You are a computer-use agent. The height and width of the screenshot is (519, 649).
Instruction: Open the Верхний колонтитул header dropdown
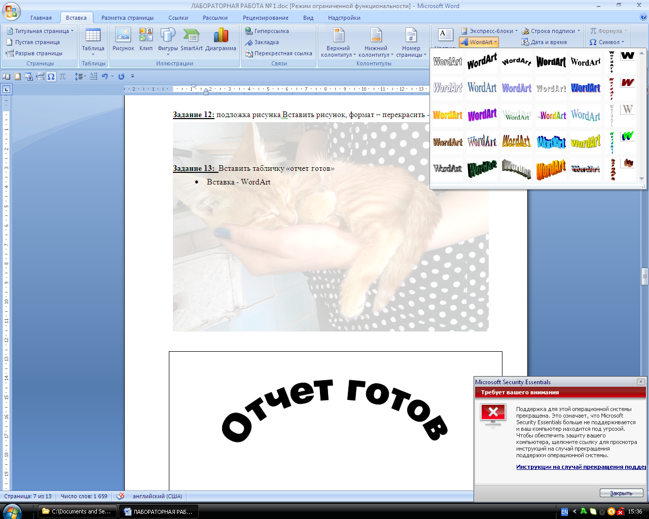pyautogui.click(x=338, y=43)
